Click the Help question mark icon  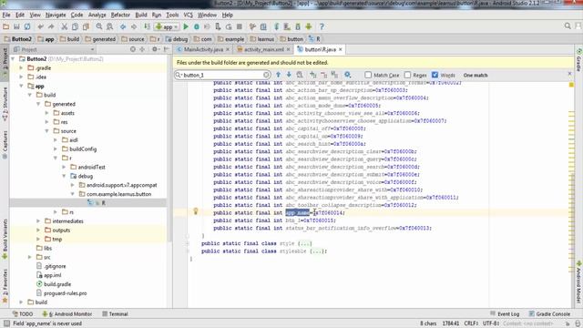[322, 26]
